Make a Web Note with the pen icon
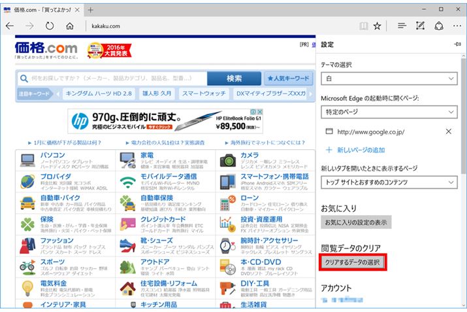Image resolution: width=467 pixels, height=312 pixels. click(420, 26)
